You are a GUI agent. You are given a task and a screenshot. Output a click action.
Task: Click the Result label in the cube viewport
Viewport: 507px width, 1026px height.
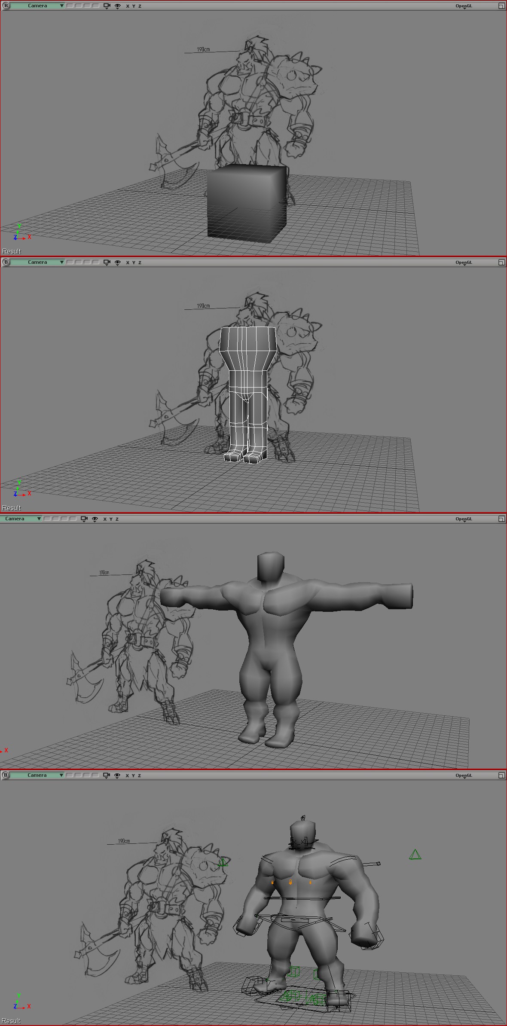coord(12,251)
